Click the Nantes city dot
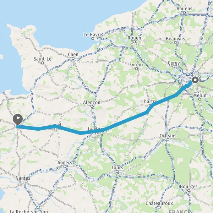213x213 pixels. pos(23,182)
